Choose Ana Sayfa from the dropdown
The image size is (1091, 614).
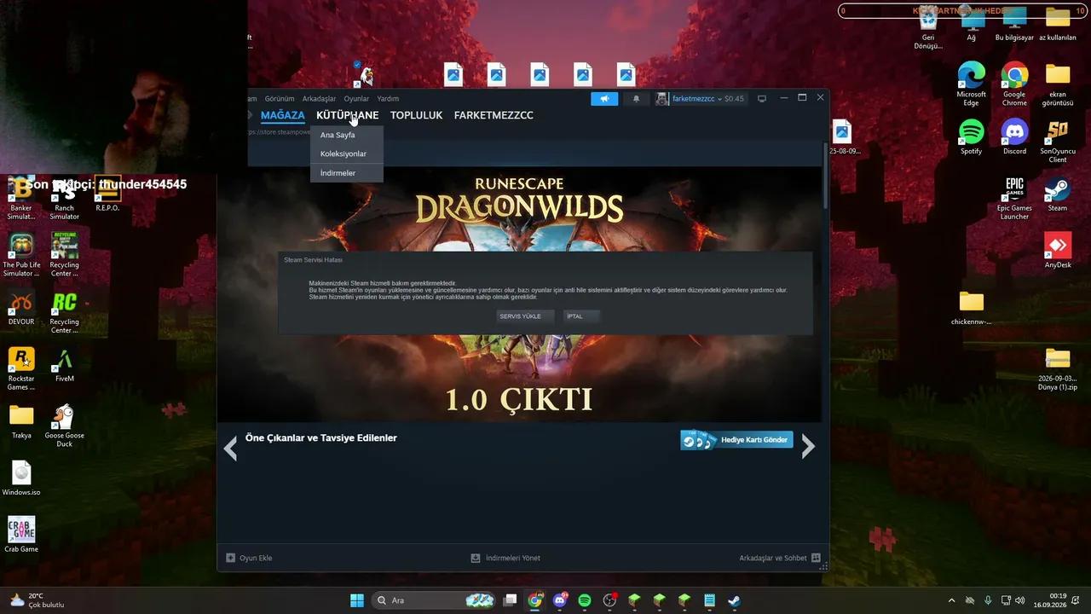tap(347, 135)
